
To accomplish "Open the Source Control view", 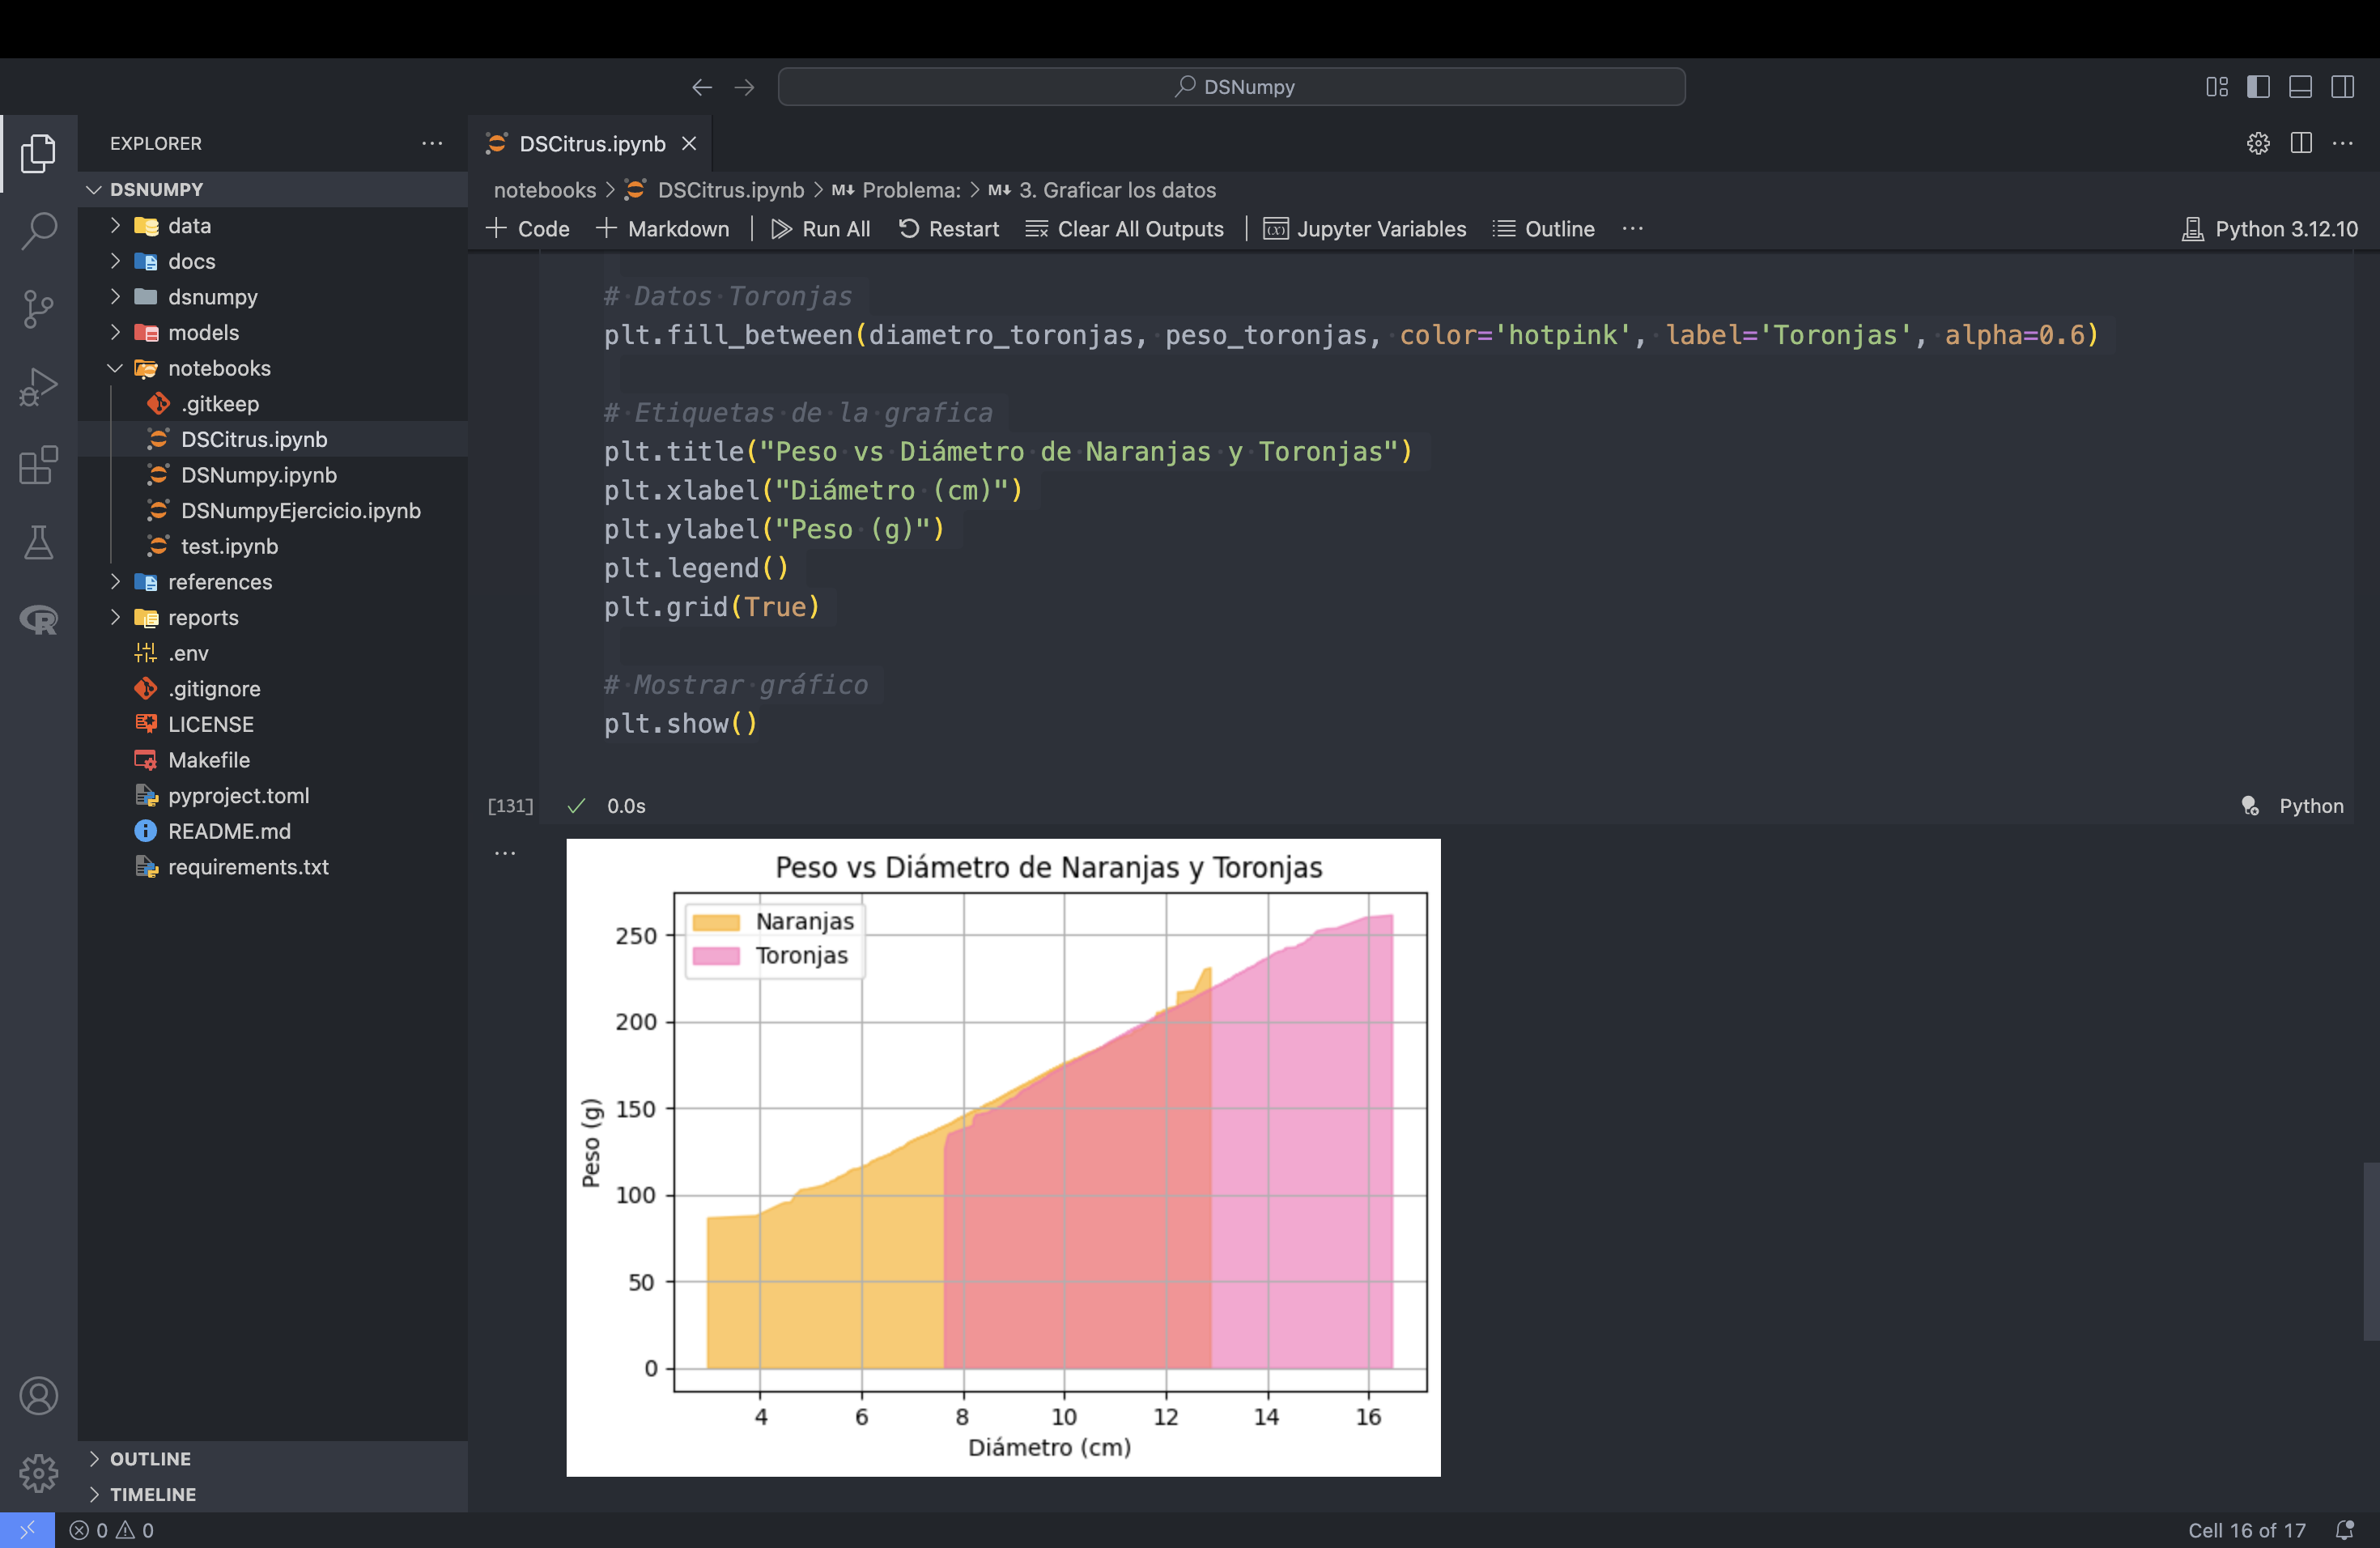I will pos(38,309).
